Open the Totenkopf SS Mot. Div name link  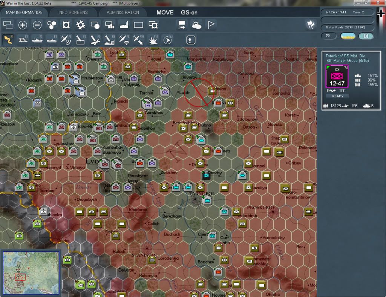[x=345, y=56]
